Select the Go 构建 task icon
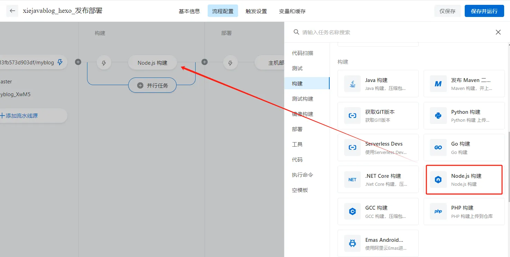Viewport: 510px width, 257px height. pyautogui.click(x=438, y=147)
